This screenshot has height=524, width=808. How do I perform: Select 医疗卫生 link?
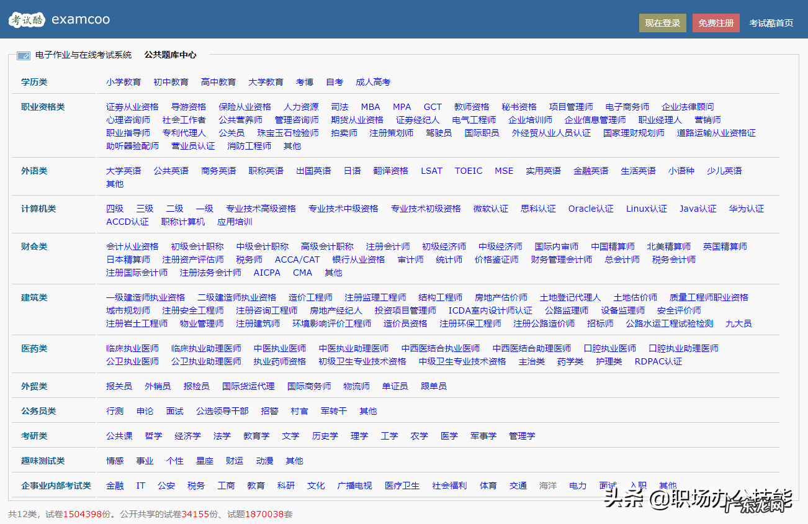pos(402,486)
